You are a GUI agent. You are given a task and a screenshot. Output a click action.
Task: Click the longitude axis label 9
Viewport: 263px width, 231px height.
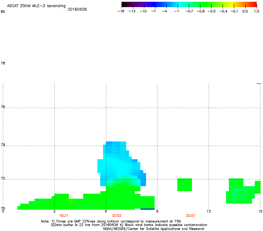(x=157, y=211)
